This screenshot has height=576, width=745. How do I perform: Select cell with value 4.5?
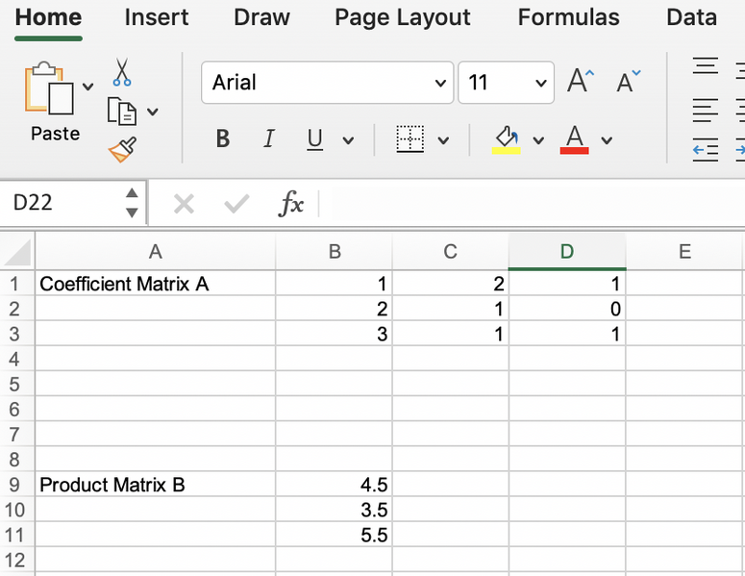335,485
